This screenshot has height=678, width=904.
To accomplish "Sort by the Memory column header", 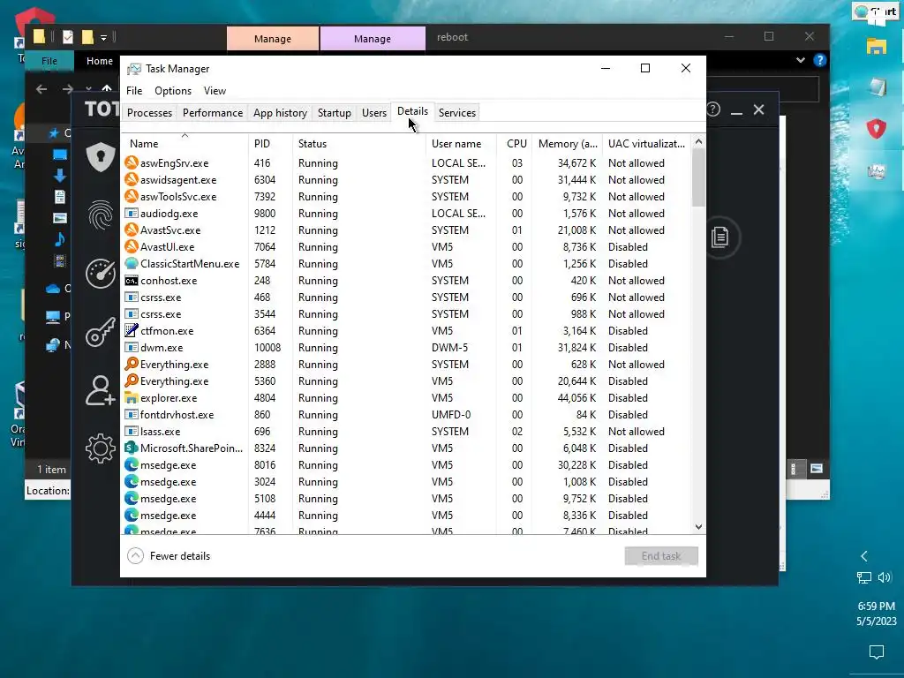I will click(x=567, y=144).
